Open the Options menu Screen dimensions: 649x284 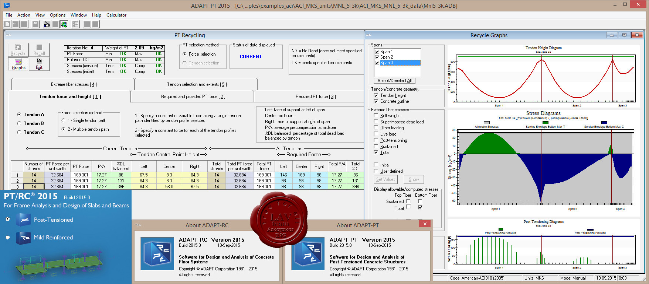click(58, 15)
